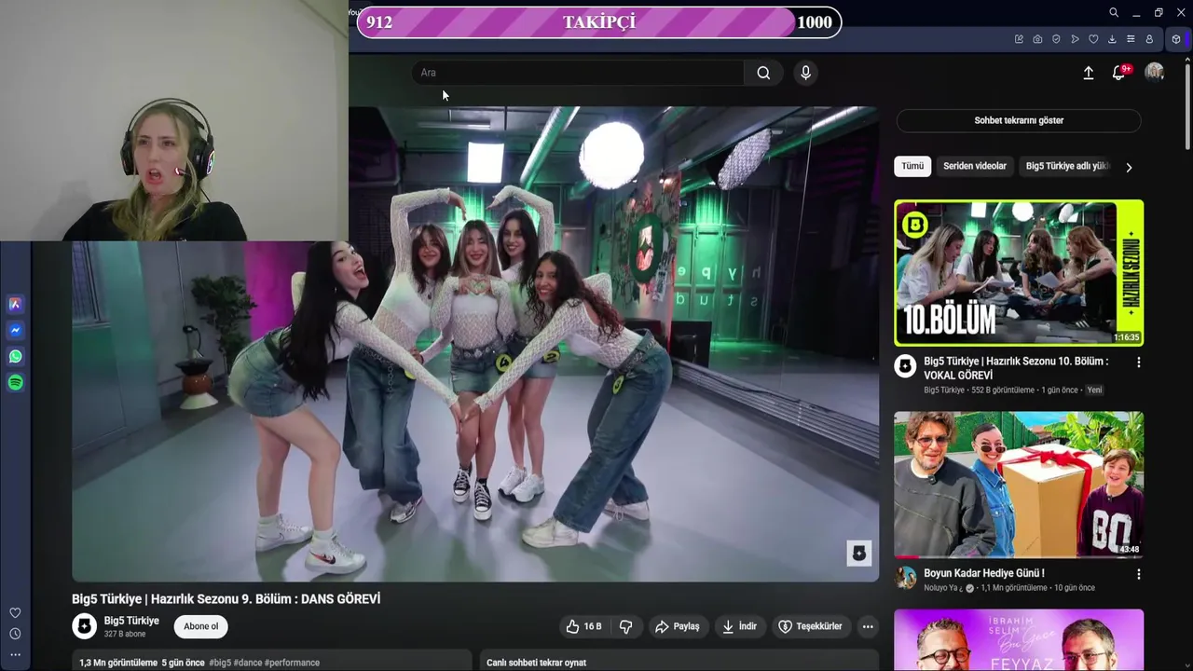Open browser tab search magnifier icon

(1114, 13)
